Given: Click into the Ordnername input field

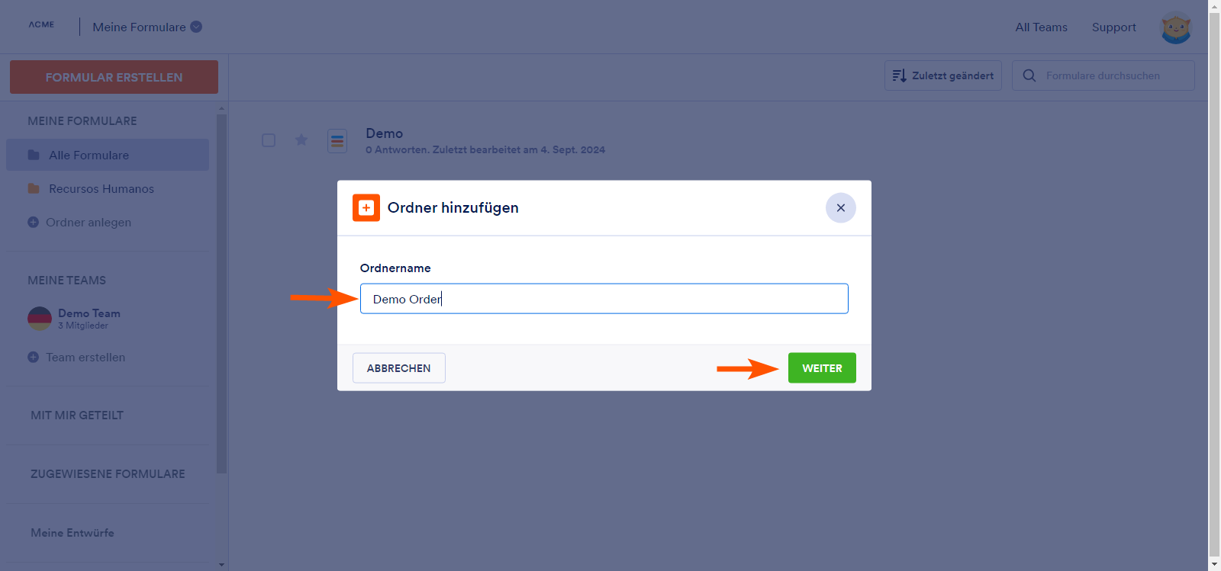Looking at the screenshot, I should 604,299.
